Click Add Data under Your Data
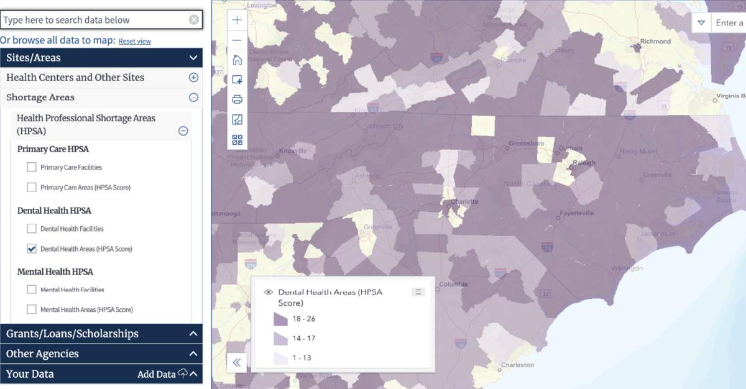The width and height of the screenshot is (746, 389). tap(158, 374)
